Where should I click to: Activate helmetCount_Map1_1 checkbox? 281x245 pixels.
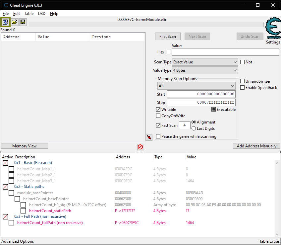point(11,169)
